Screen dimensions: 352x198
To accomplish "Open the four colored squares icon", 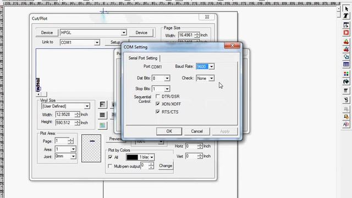I will (x=346, y=74).
